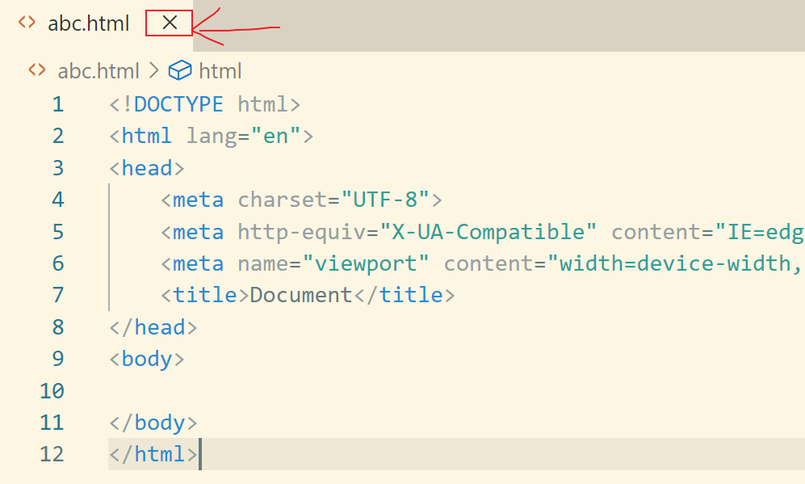Select the abc.html editor tab label
Screen dimensions: 805x484
(x=88, y=23)
